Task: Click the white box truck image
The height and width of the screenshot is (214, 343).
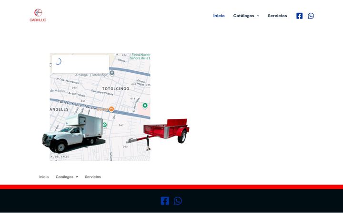Action: click(x=74, y=133)
